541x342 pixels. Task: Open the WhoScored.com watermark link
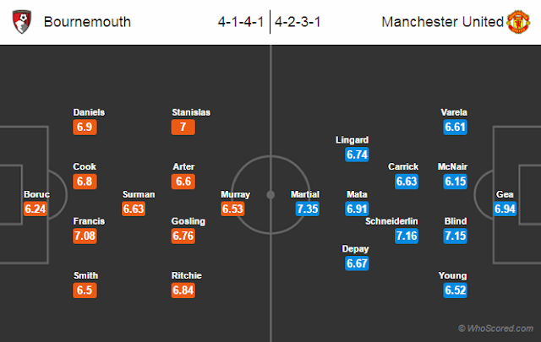click(x=496, y=328)
